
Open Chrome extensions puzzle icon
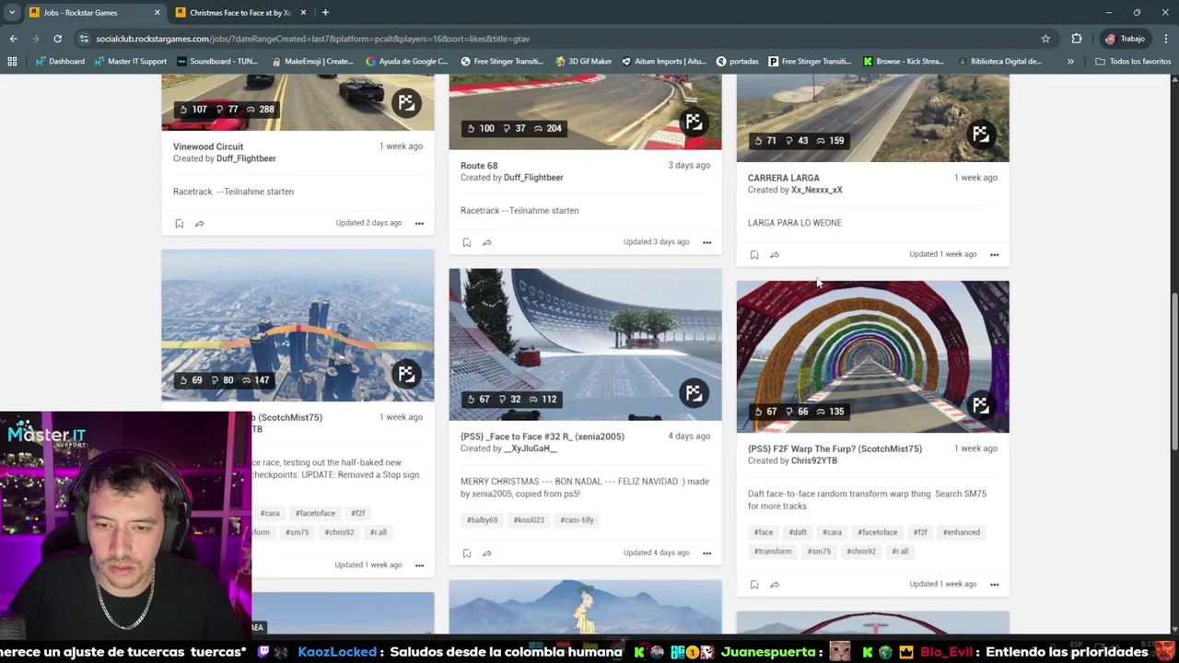point(1077,39)
